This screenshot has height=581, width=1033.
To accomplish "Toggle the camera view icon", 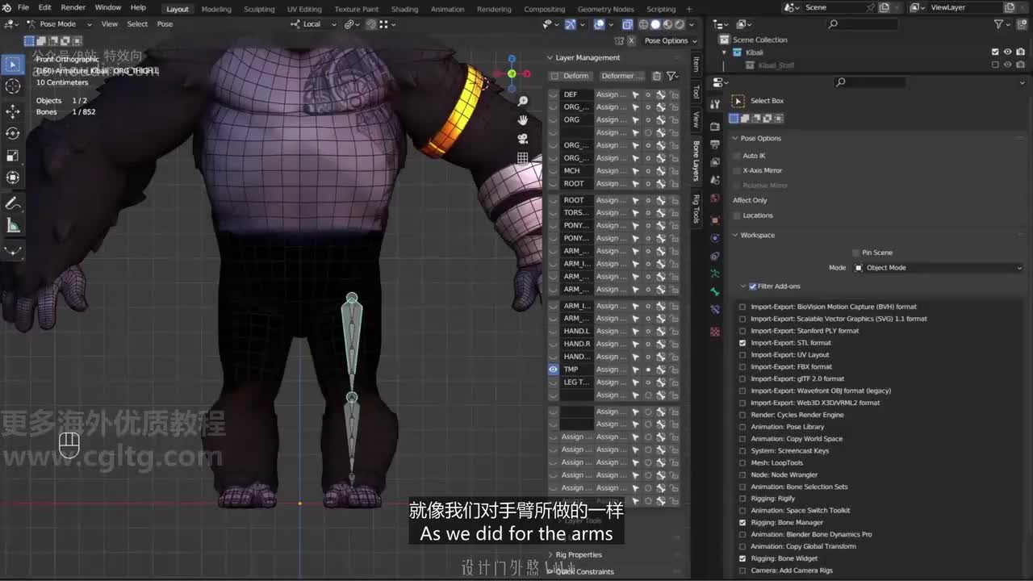I will 523,139.
